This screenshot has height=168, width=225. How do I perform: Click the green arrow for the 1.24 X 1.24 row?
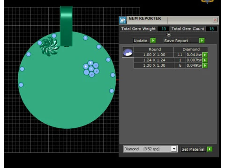(205, 60)
